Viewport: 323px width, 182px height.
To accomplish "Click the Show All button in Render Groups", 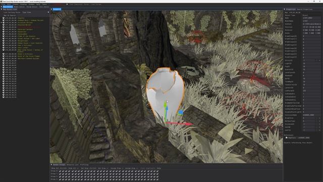I will point(59,168).
